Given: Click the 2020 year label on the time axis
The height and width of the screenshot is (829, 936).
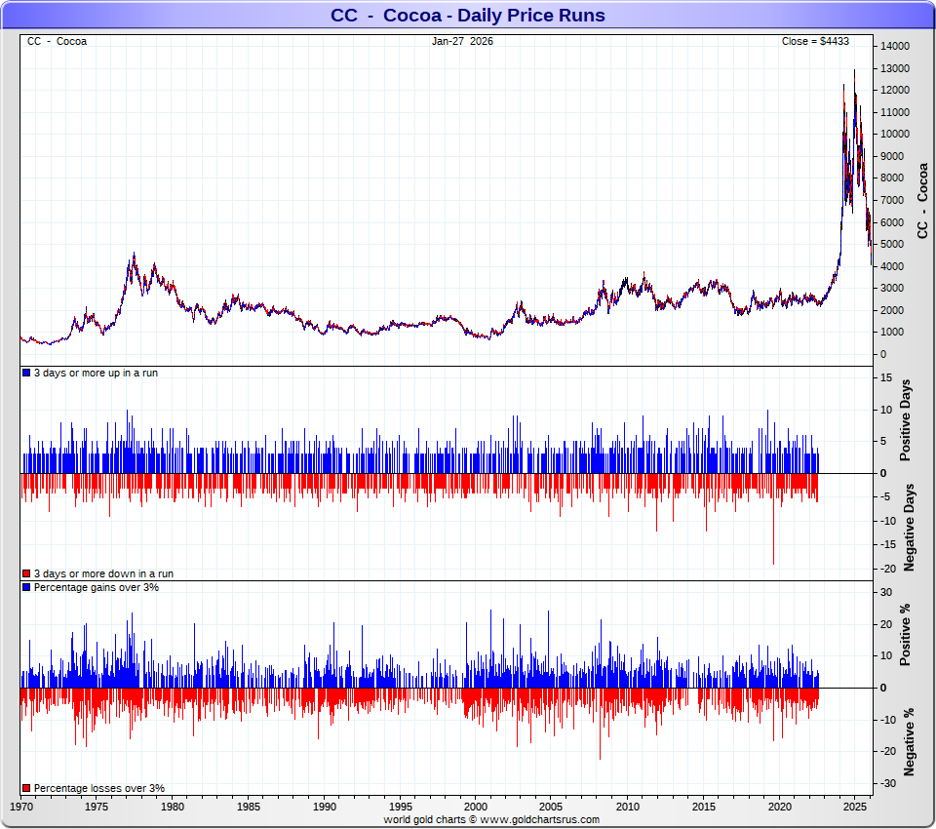Looking at the screenshot, I should click(780, 807).
